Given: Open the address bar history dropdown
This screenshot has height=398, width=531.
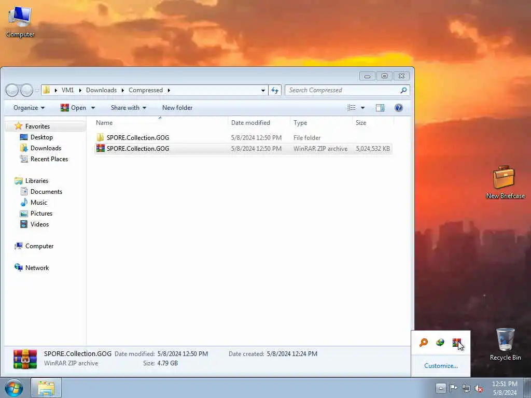Looking at the screenshot, I should pos(263,90).
